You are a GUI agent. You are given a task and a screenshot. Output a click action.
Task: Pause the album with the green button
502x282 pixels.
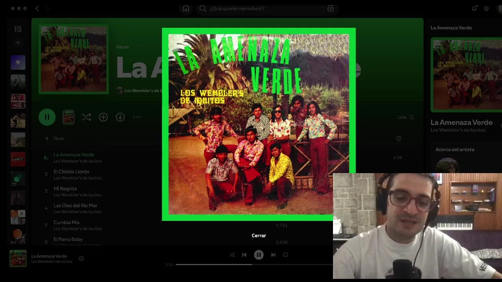[x=47, y=117]
